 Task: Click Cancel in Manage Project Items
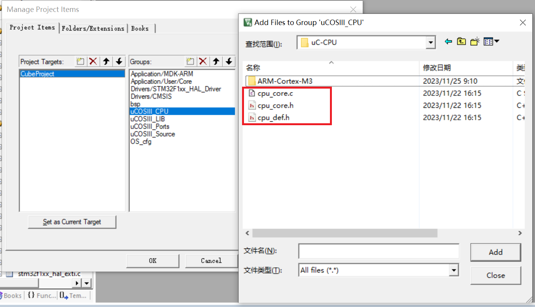[x=211, y=261]
